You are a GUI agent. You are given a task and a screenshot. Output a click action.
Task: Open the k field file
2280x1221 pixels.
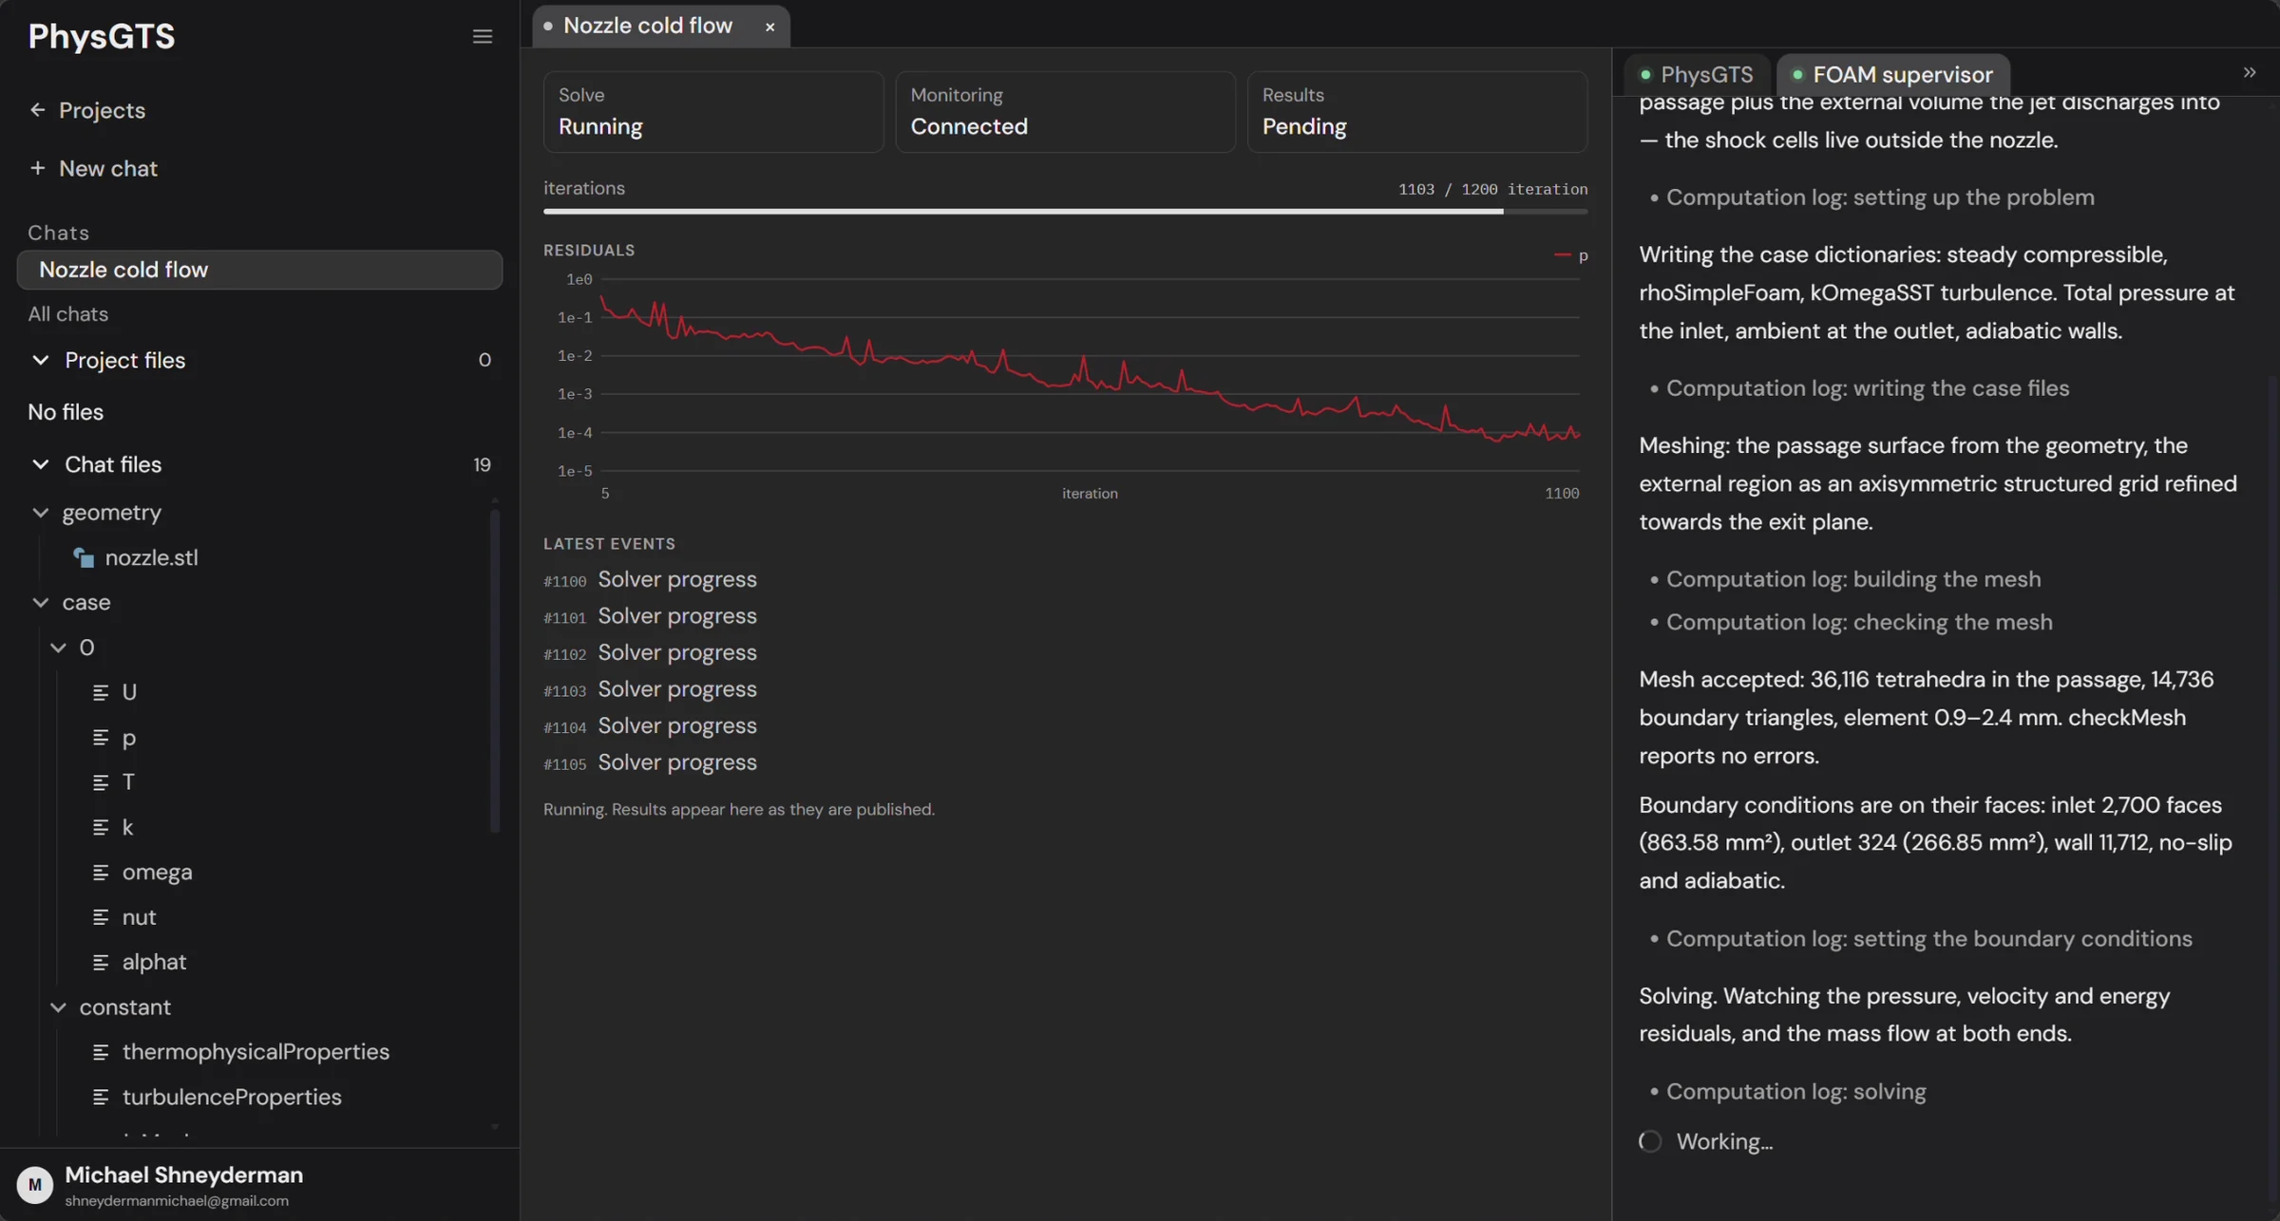(x=127, y=827)
